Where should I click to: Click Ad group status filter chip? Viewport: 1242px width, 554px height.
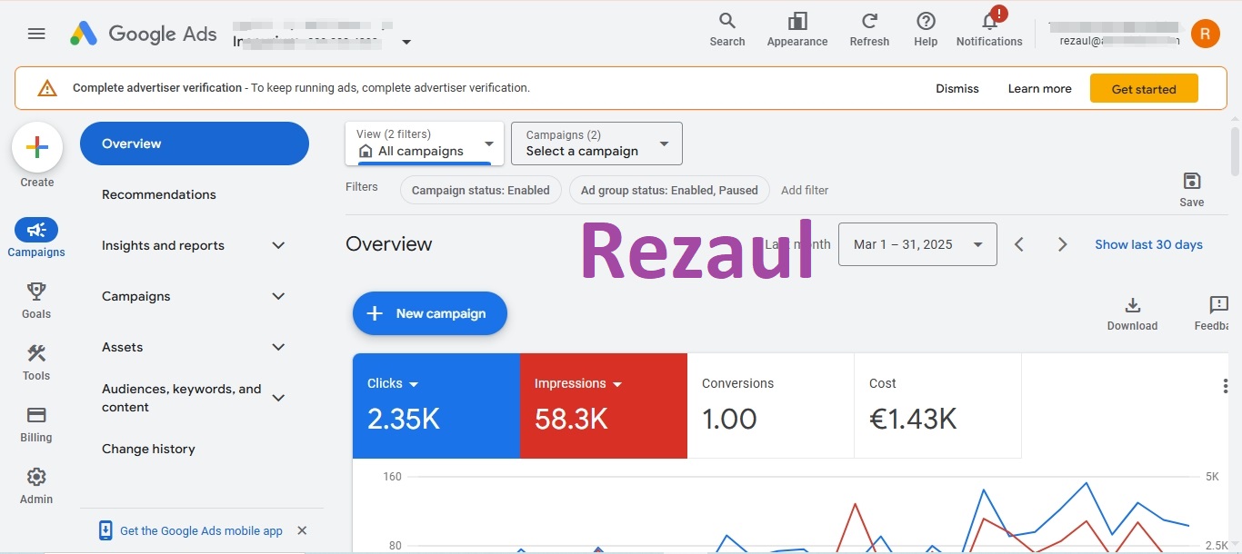[x=669, y=190]
